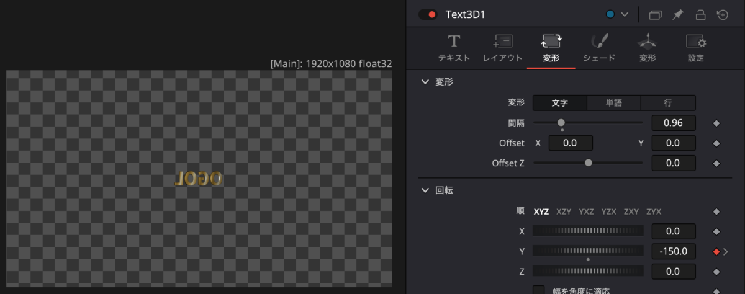Choose ZXY rotation order
This screenshot has width=745, height=294.
click(631, 212)
